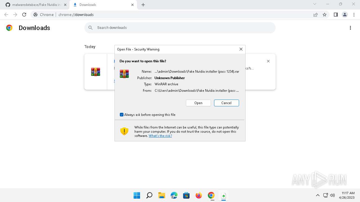This screenshot has width=360, height=202.
Task: Click the search magnifier icon
Action: [91, 28]
